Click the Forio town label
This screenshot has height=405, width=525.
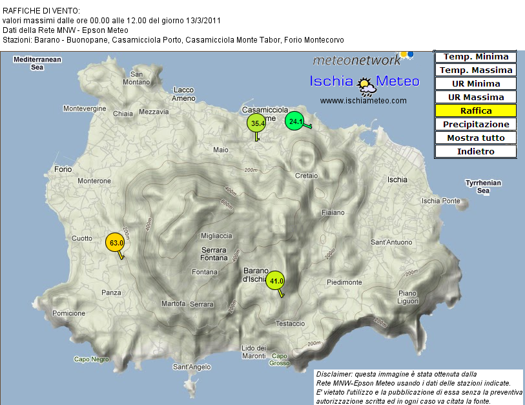point(63,169)
